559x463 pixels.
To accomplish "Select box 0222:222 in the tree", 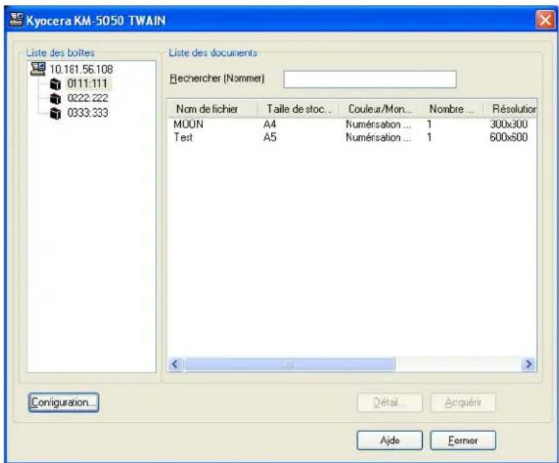I will pos(88,98).
